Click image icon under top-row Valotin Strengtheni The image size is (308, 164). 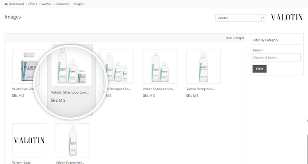[x=188, y=95]
